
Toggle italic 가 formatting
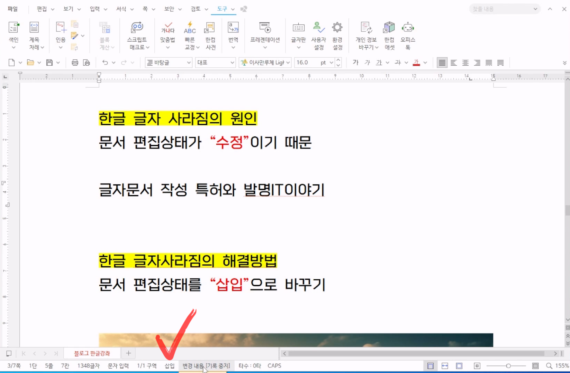pos(367,63)
